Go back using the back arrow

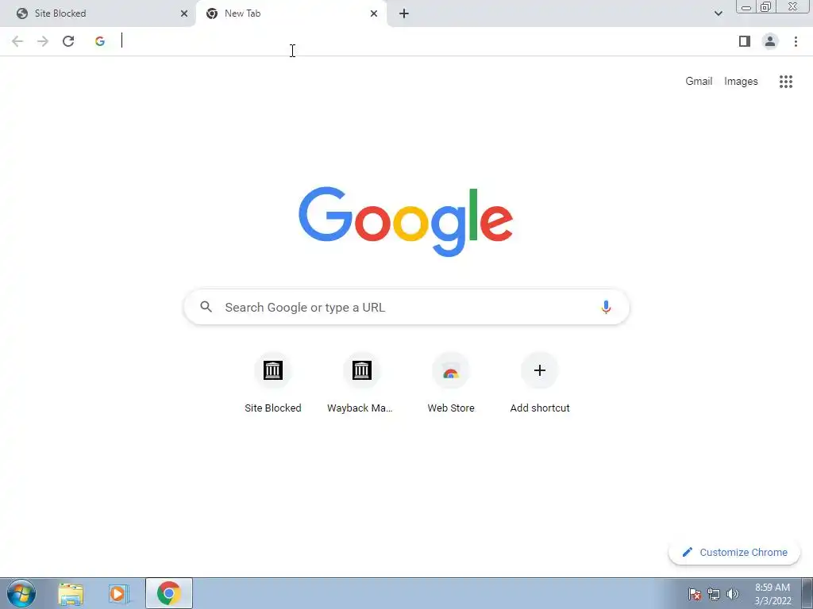(17, 41)
